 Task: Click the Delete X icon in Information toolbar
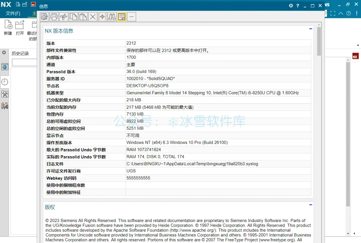(93, 17)
